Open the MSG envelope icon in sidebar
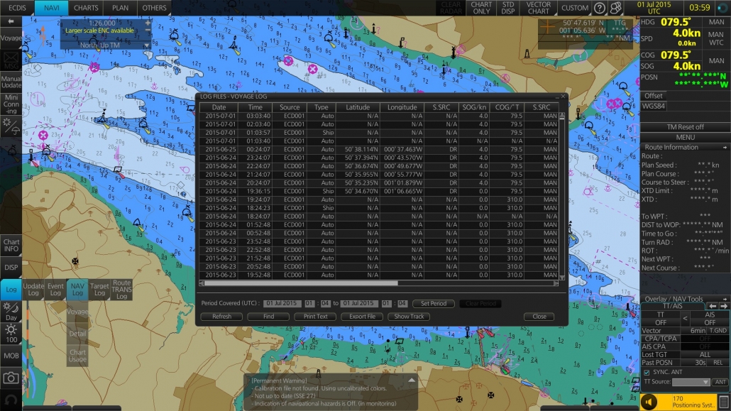The height and width of the screenshot is (411, 731). tap(11, 60)
